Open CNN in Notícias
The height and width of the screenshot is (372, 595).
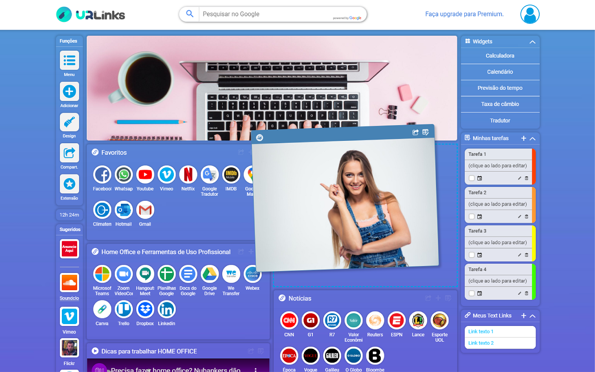point(289,321)
